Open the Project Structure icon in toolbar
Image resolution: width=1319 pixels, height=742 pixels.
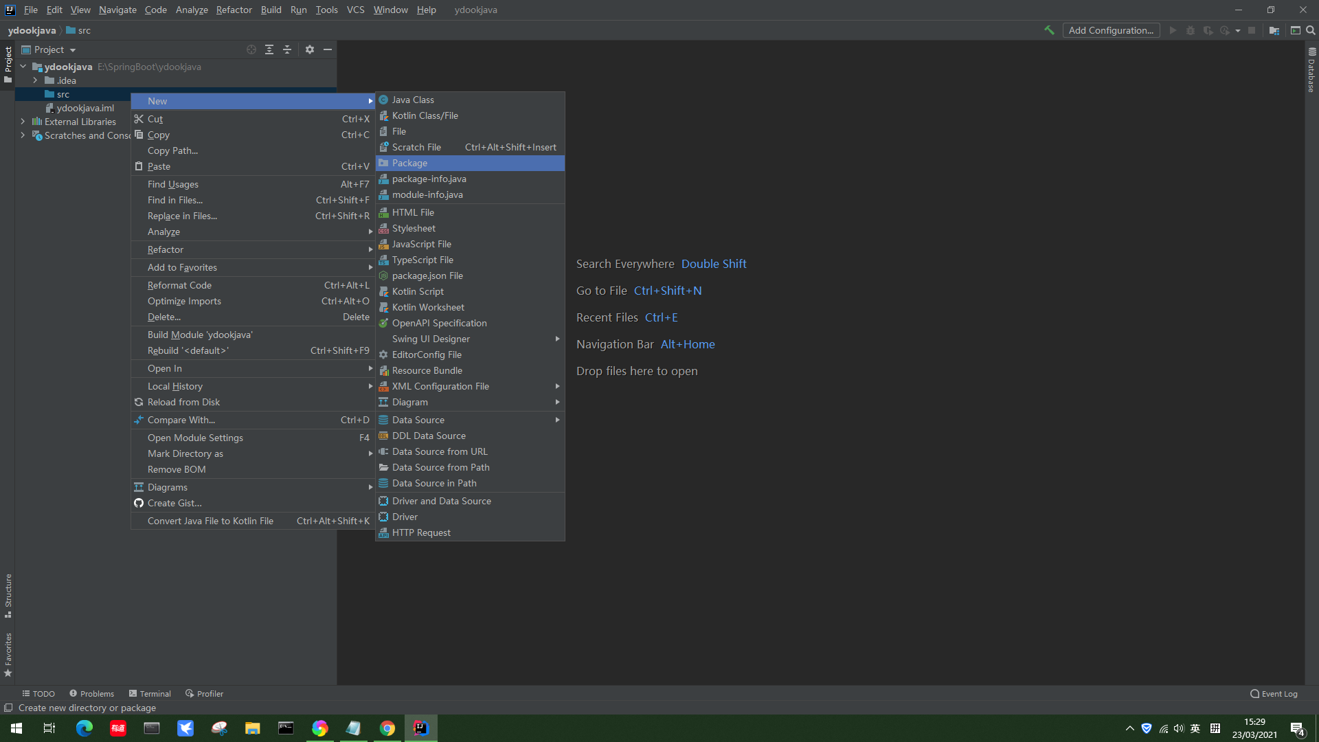click(x=1274, y=30)
